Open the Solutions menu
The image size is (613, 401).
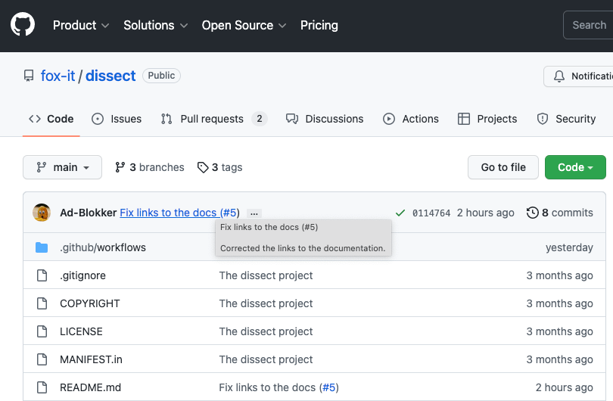pos(155,25)
